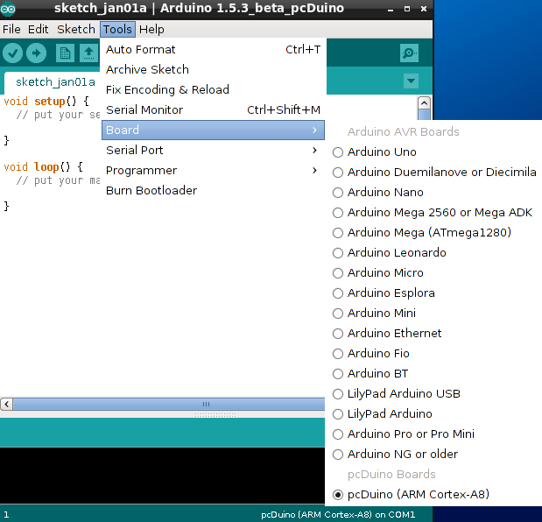Image resolution: width=542 pixels, height=522 pixels.
Task: Choose Serial Monitor menu entry
Action: (213, 110)
